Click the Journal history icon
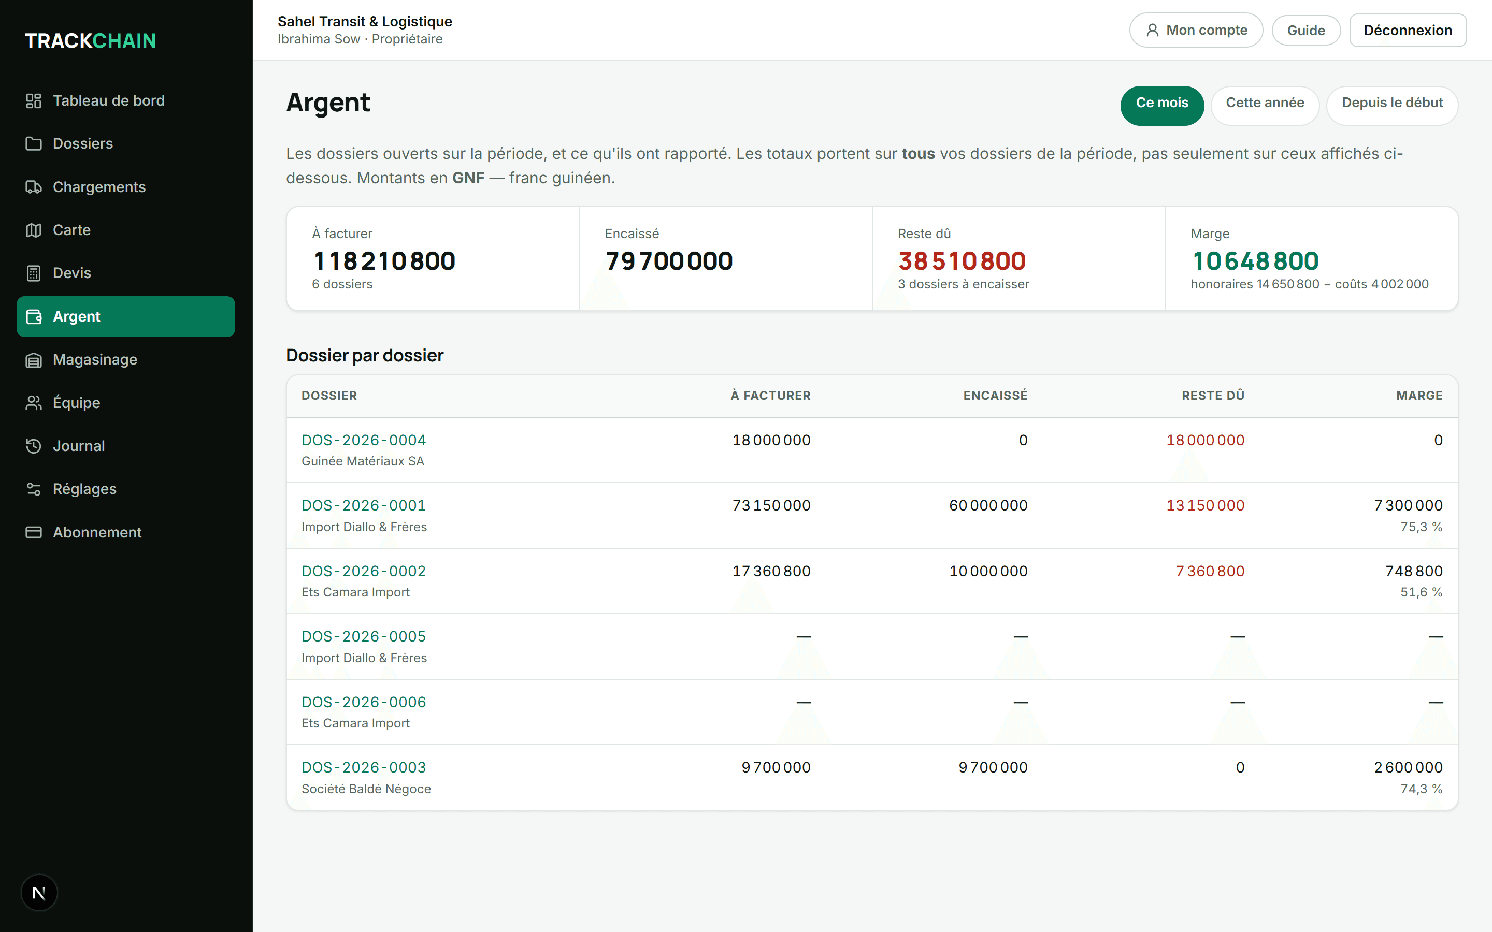Viewport: 1492px width, 932px height. tap(33, 446)
